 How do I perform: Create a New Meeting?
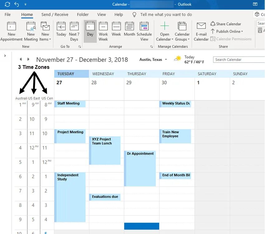click(31, 31)
